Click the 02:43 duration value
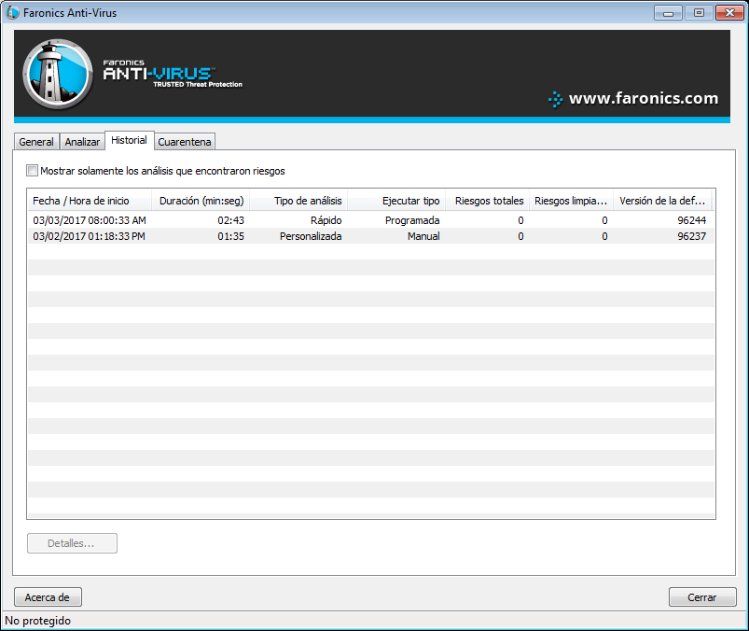749x631 pixels. [230, 220]
